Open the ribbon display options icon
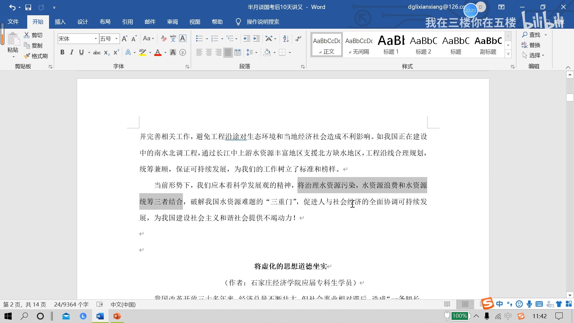The image size is (574, 323). tap(501, 7)
